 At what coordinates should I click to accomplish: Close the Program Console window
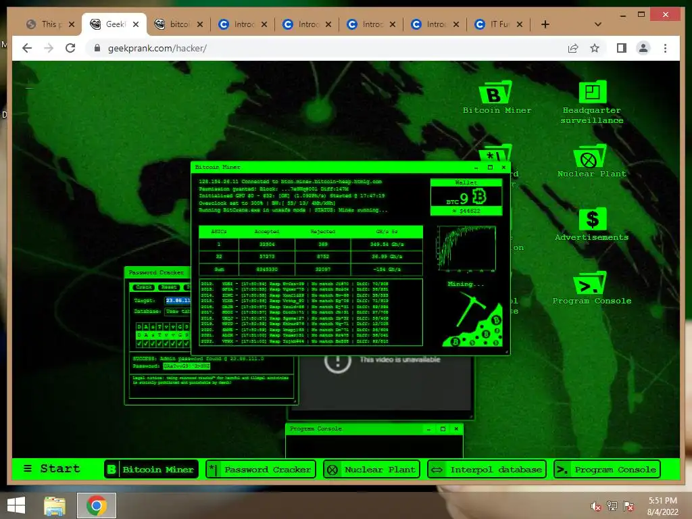(456, 429)
